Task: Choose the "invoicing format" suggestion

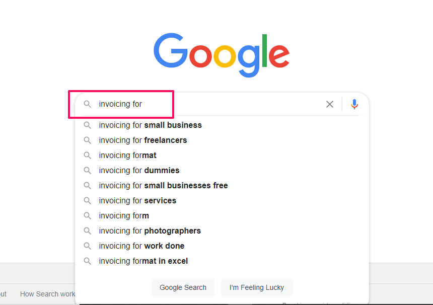Action: 127,156
